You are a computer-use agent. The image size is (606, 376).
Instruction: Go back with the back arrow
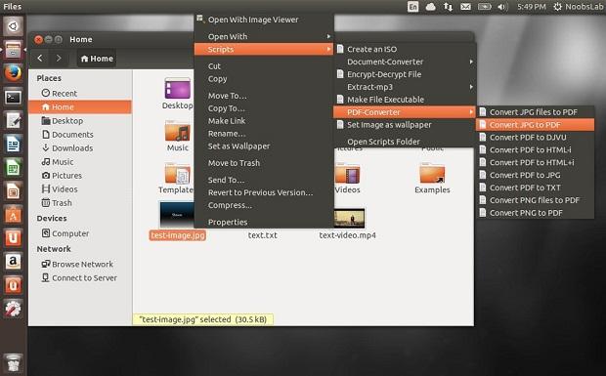[40, 59]
